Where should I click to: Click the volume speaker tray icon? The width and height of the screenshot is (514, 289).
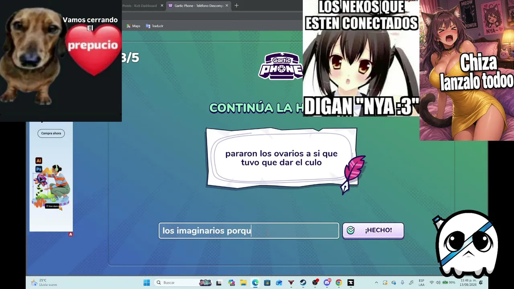[x=438, y=283]
